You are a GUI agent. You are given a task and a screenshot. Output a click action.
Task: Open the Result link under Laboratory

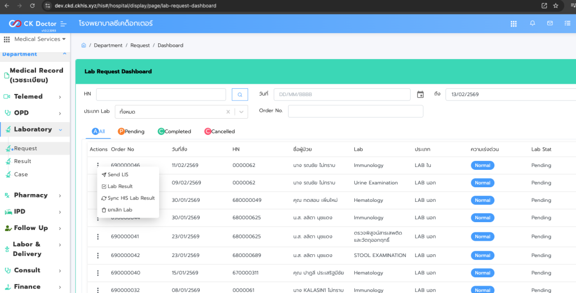click(22, 161)
